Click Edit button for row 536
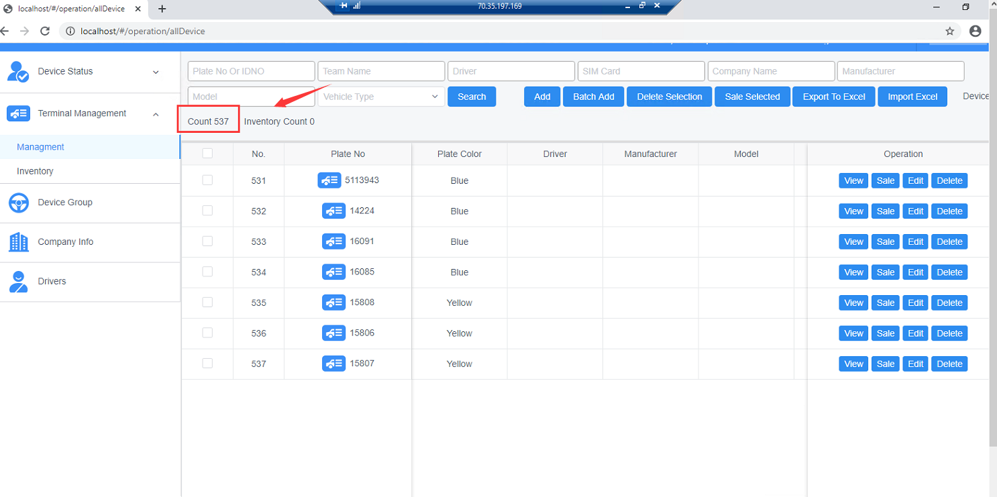 click(916, 333)
